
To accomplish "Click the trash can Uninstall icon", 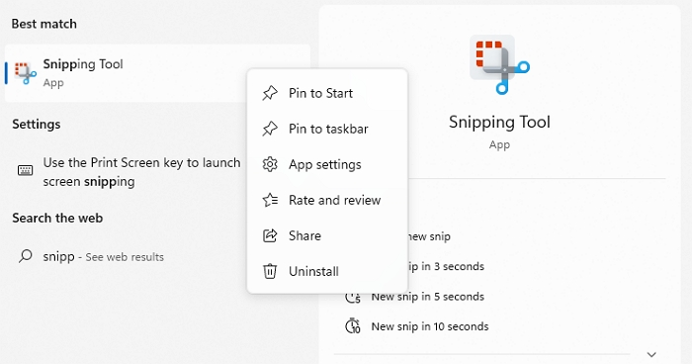I will 270,271.
